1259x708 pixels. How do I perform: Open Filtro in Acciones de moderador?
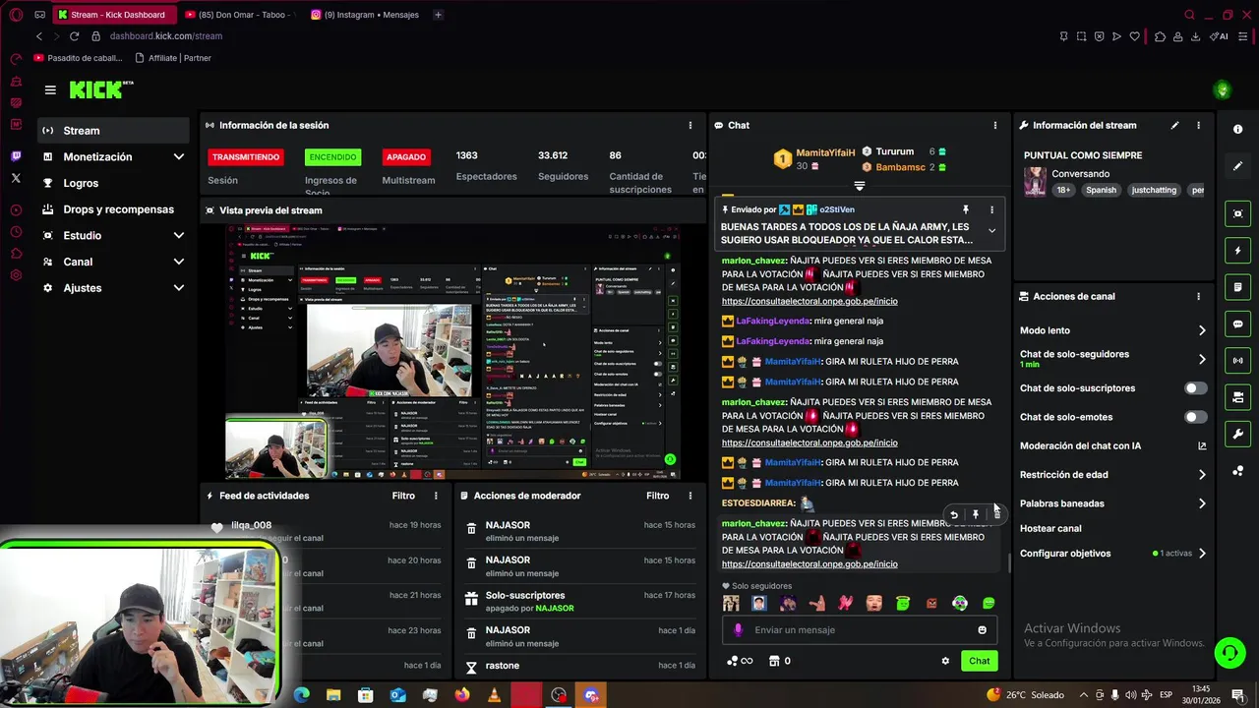pos(657,496)
